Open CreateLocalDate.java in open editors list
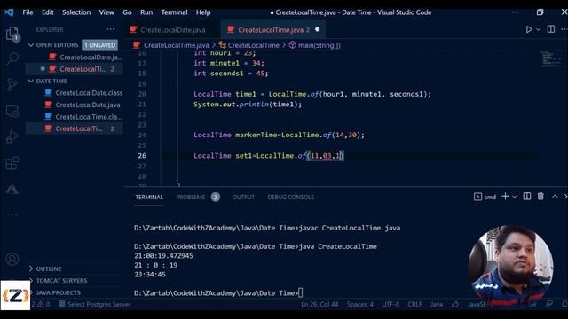This screenshot has width=568, height=319. 75,57
